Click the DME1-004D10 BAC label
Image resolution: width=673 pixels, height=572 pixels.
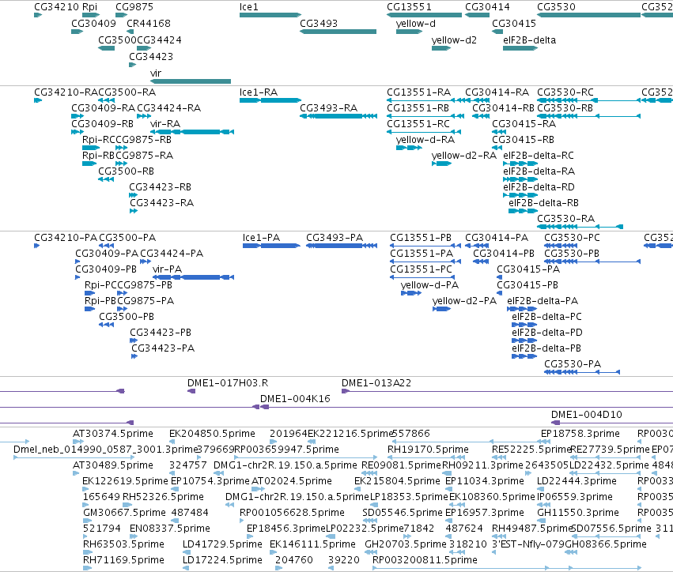pos(587,415)
